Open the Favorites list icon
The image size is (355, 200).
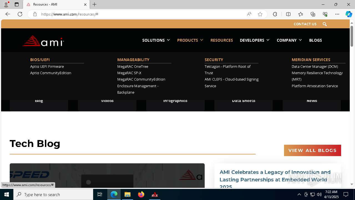(x=301, y=14)
